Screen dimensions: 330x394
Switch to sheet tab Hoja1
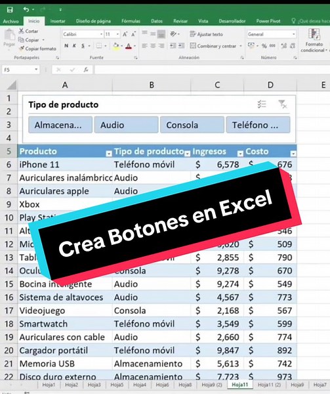pyautogui.click(x=49, y=385)
